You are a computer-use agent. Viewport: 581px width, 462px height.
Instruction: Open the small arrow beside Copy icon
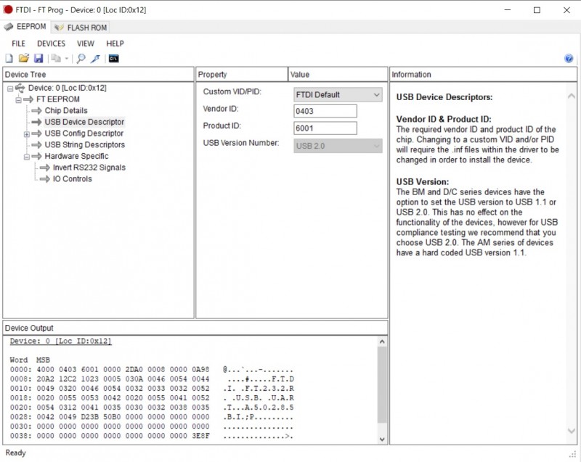click(x=67, y=59)
